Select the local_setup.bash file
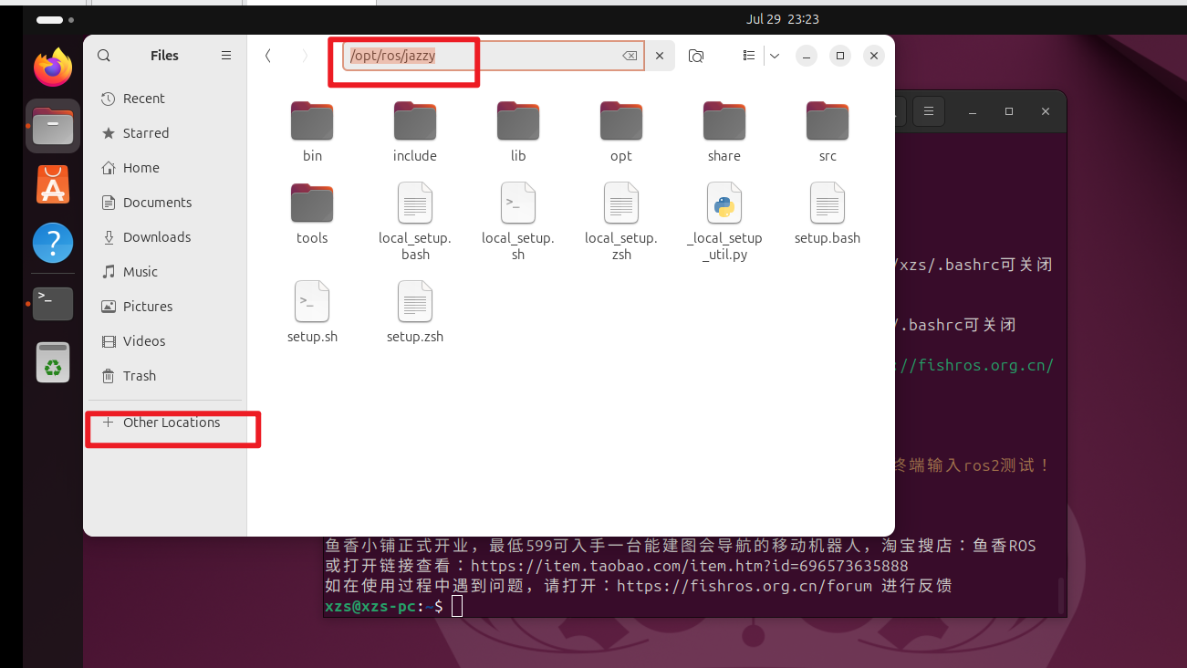1187x668 pixels. [415, 221]
